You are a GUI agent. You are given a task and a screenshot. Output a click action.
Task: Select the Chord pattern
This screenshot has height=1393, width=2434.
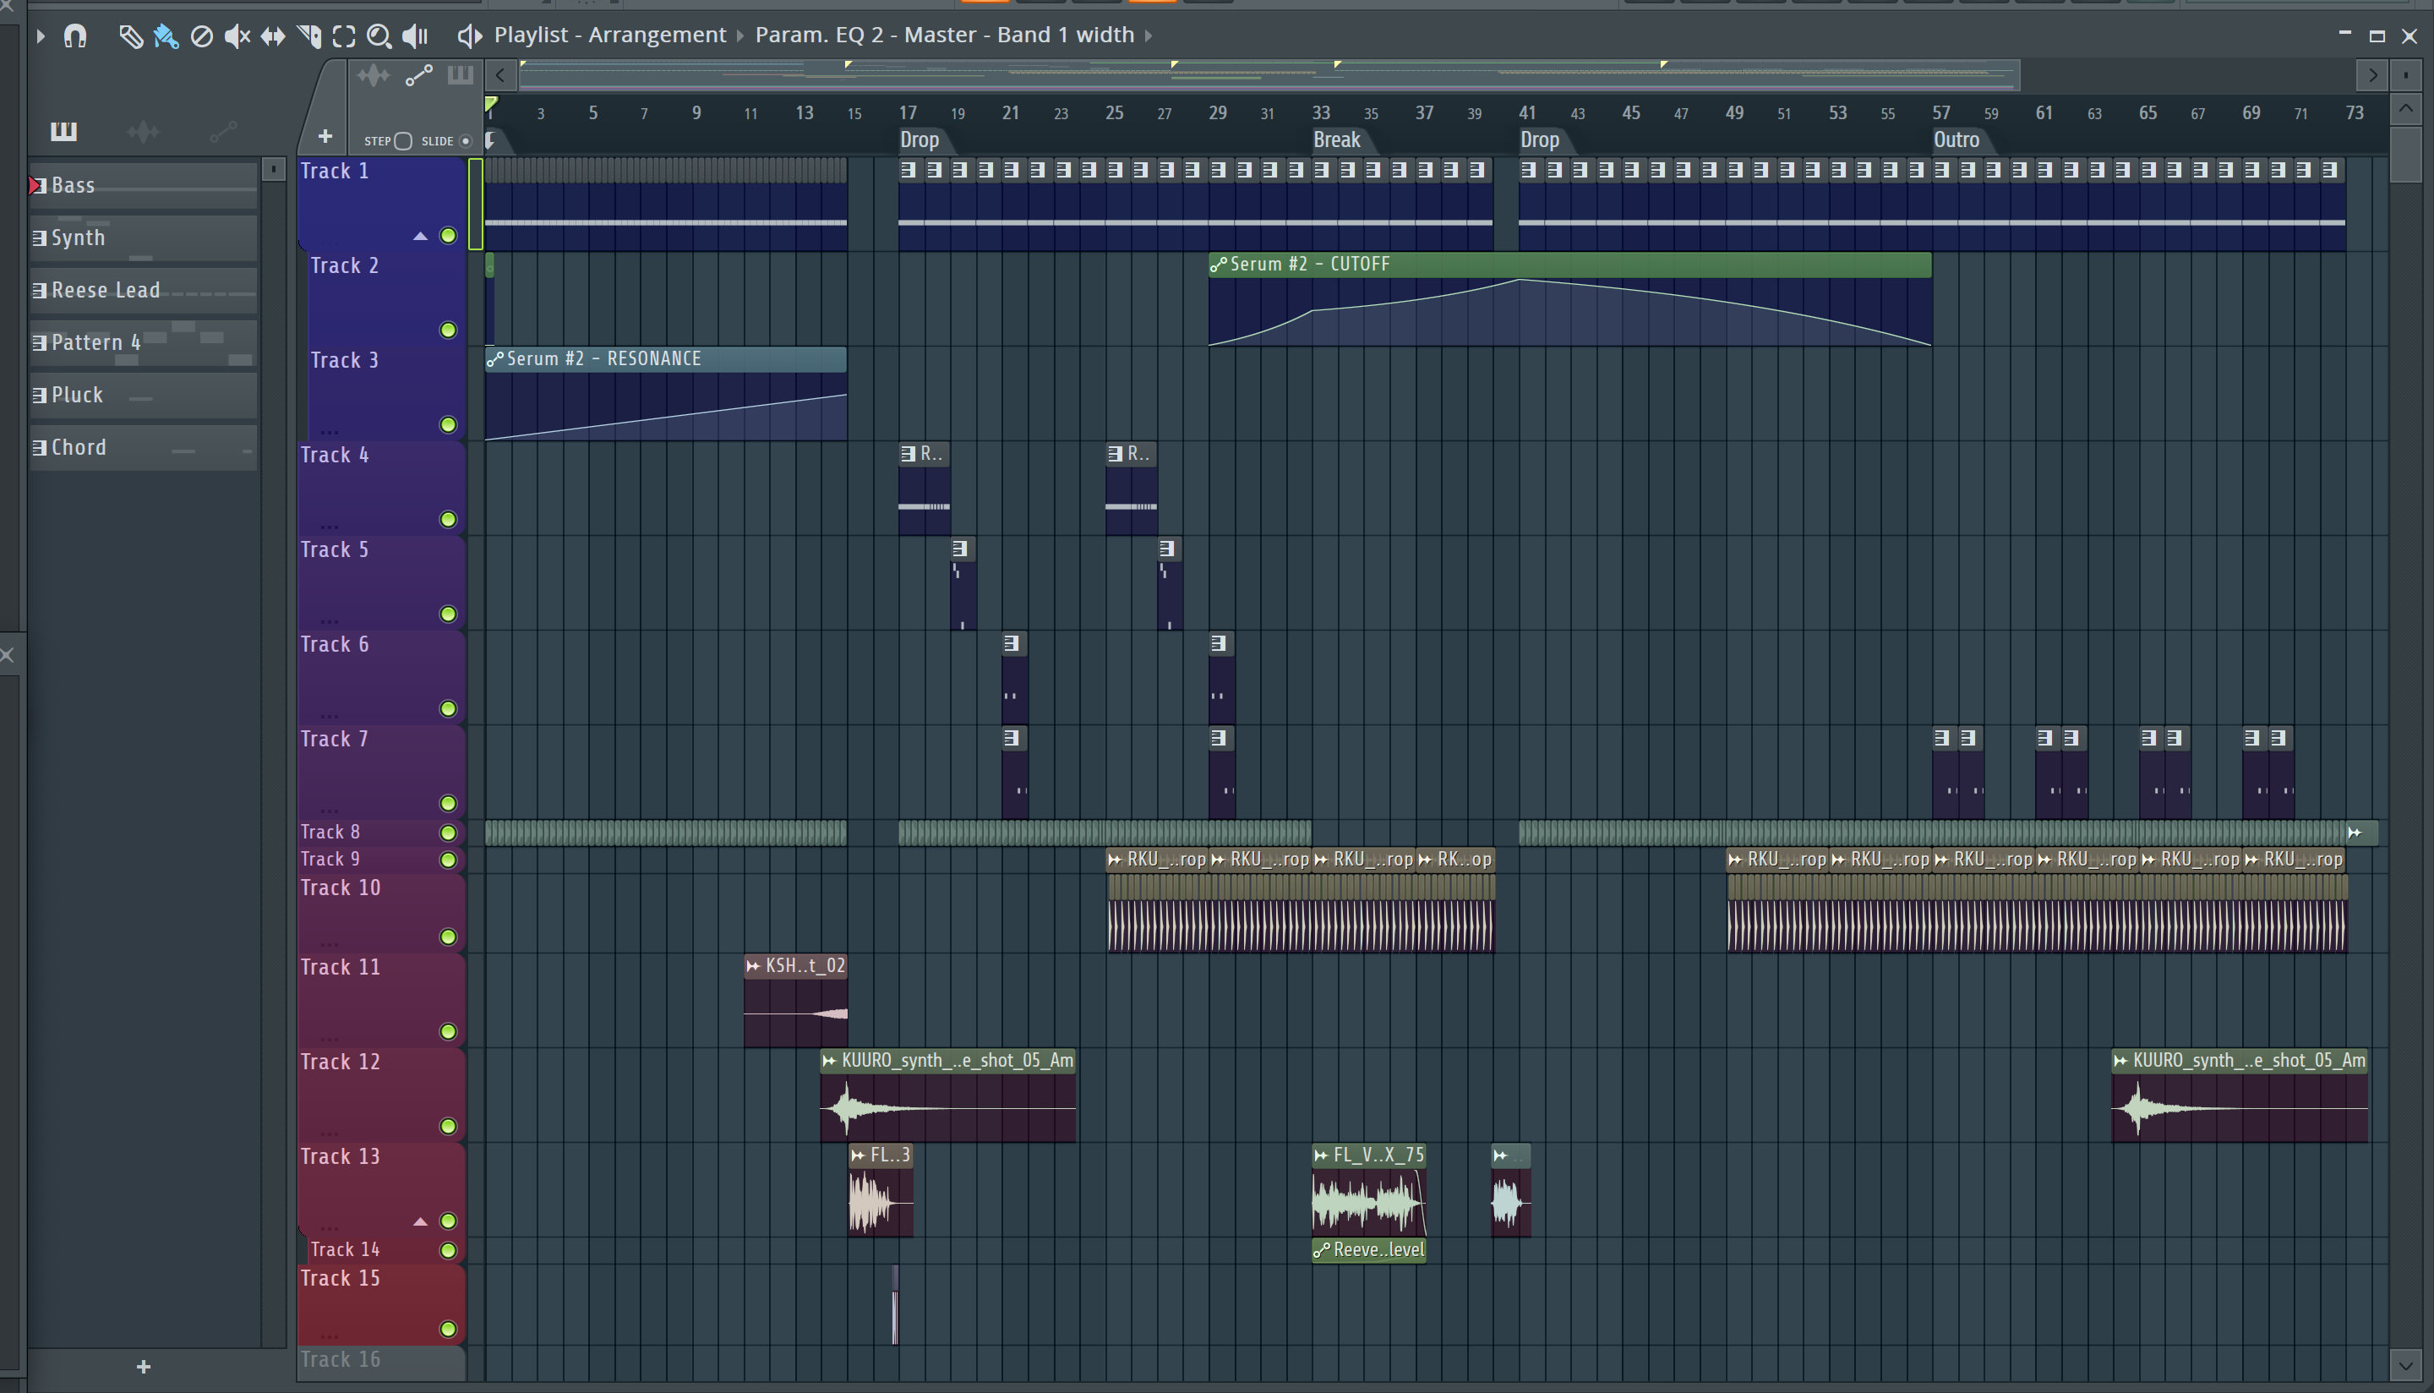pos(144,448)
